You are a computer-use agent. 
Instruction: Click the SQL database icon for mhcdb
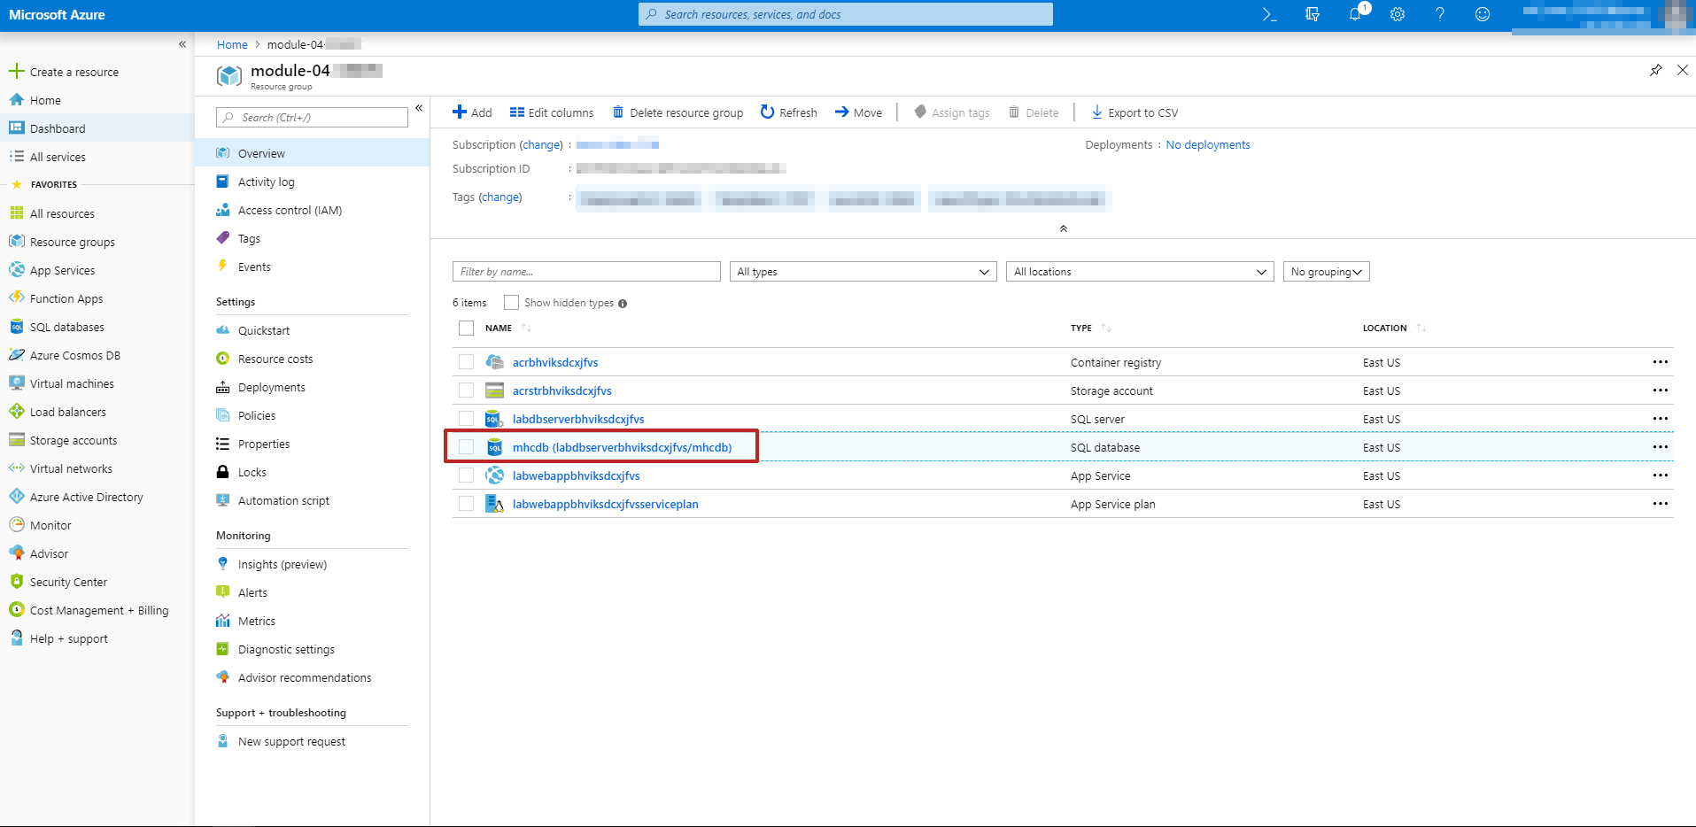click(x=494, y=447)
